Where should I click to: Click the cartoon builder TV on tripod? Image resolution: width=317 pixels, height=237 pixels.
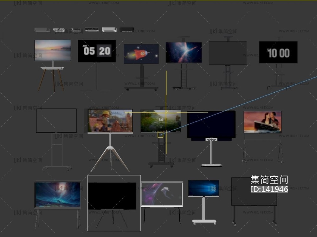[x=110, y=121]
